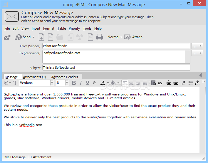Toggle underline formatting

88,83
